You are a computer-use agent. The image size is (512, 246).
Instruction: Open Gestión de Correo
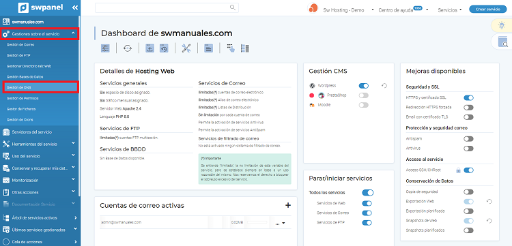tap(20, 45)
